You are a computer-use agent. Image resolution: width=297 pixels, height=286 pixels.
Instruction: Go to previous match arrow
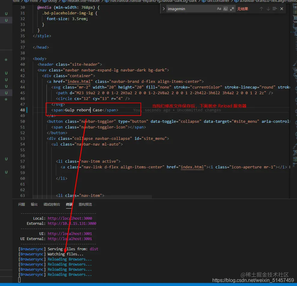tap(261, 9)
